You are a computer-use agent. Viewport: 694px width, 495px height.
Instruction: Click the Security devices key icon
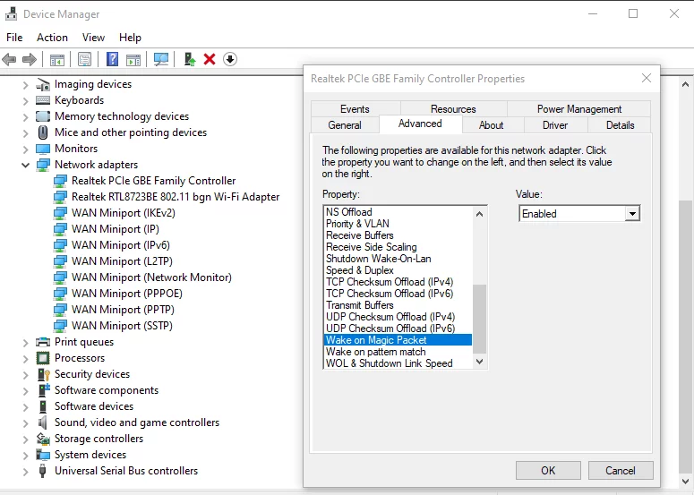click(x=43, y=374)
